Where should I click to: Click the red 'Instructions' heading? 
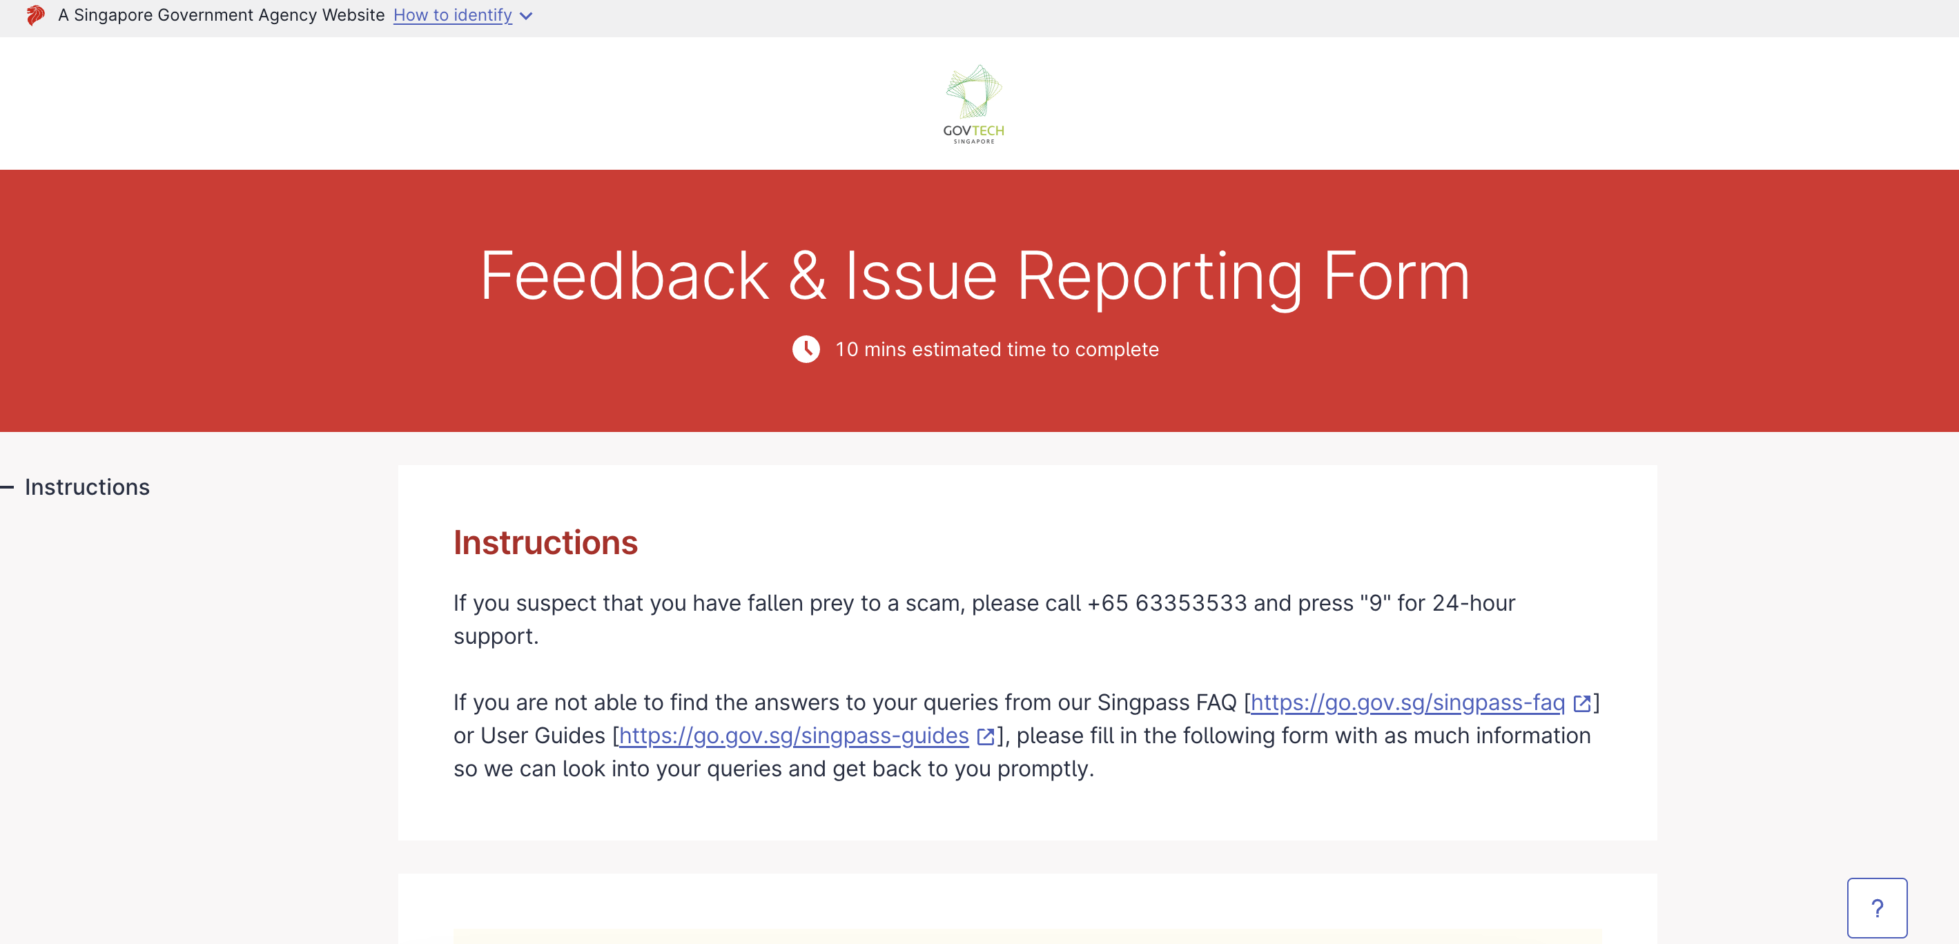pos(545,542)
